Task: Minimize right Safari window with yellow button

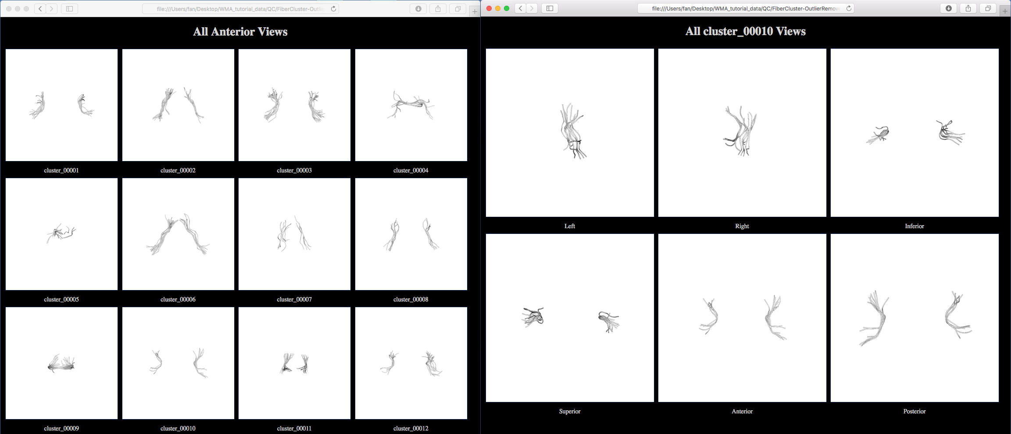Action: coord(498,8)
